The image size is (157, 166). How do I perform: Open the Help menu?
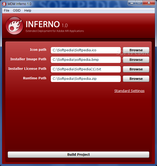[x=28, y=11]
